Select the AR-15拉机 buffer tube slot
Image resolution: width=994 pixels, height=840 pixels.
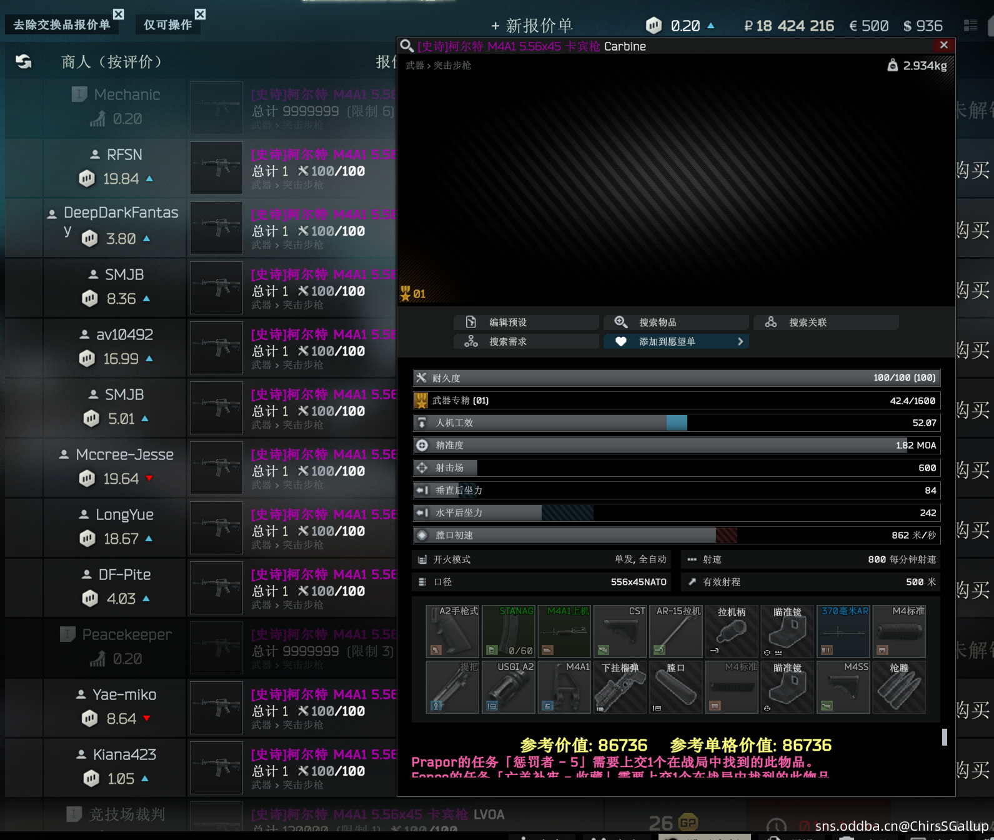coord(676,631)
